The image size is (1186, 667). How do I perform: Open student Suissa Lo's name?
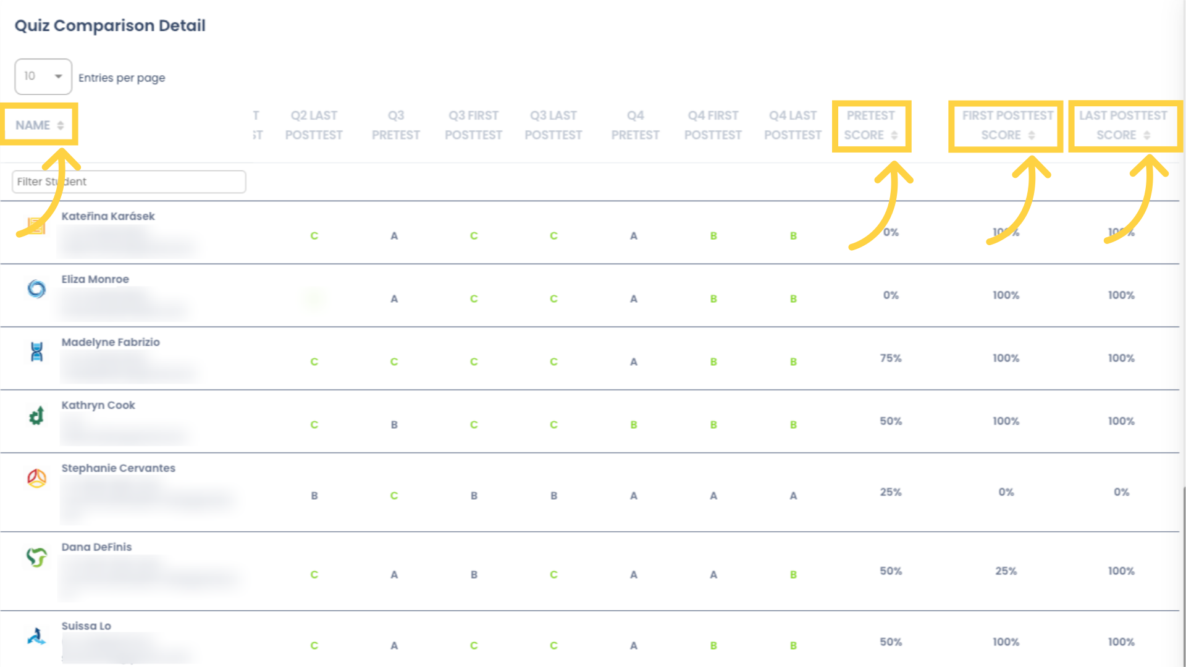coord(86,626)
